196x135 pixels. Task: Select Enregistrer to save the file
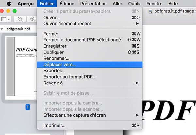click(x=90, y=46)
